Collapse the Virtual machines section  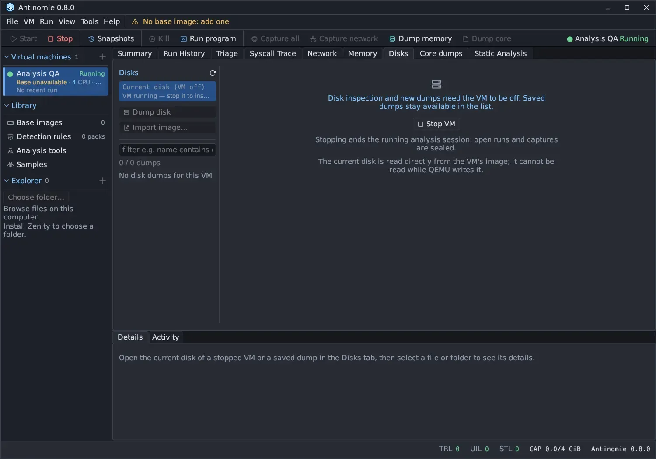click(7, 57)
